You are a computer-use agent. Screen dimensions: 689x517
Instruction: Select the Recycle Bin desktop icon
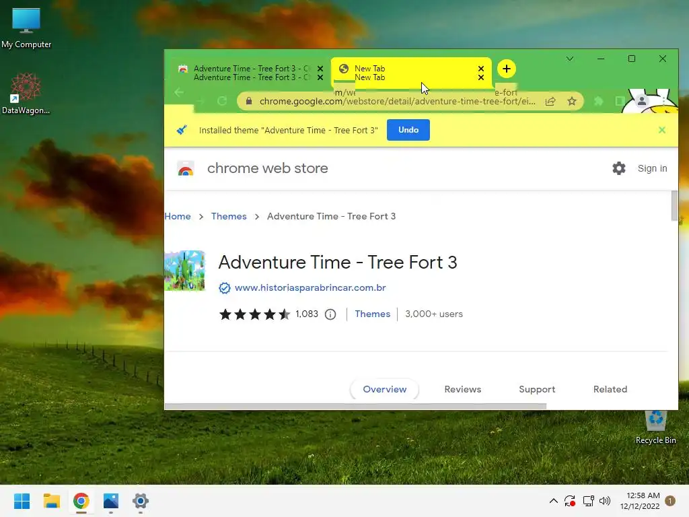tap(655, 426)
